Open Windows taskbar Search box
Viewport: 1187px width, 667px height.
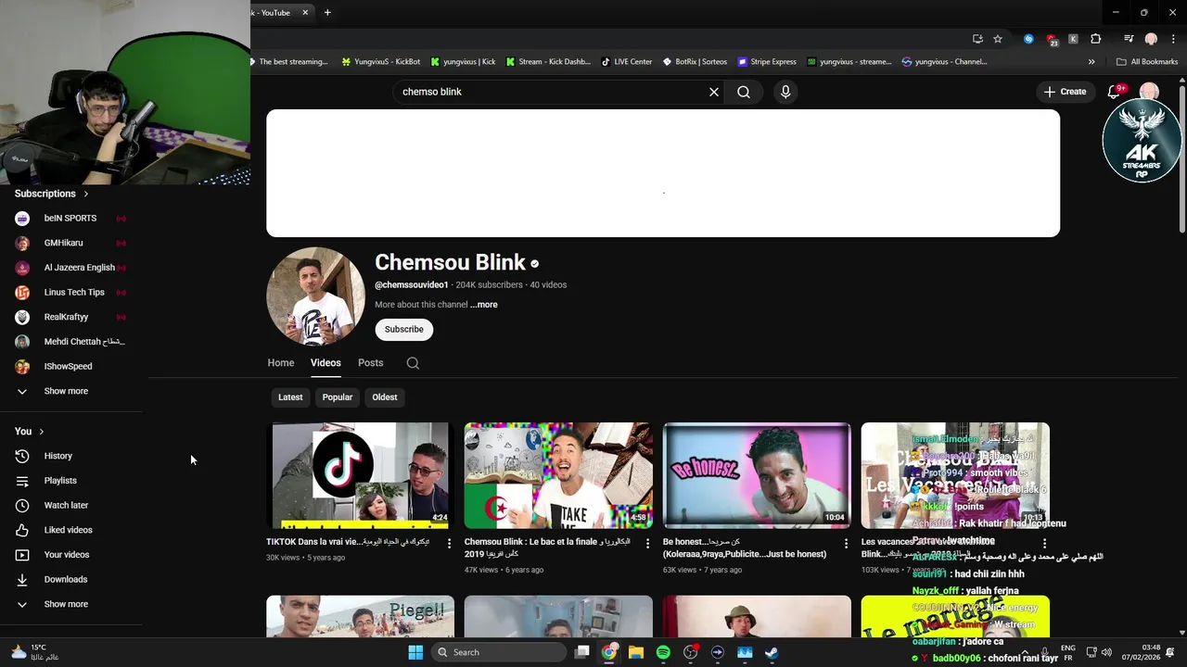(x=499, y=652)
